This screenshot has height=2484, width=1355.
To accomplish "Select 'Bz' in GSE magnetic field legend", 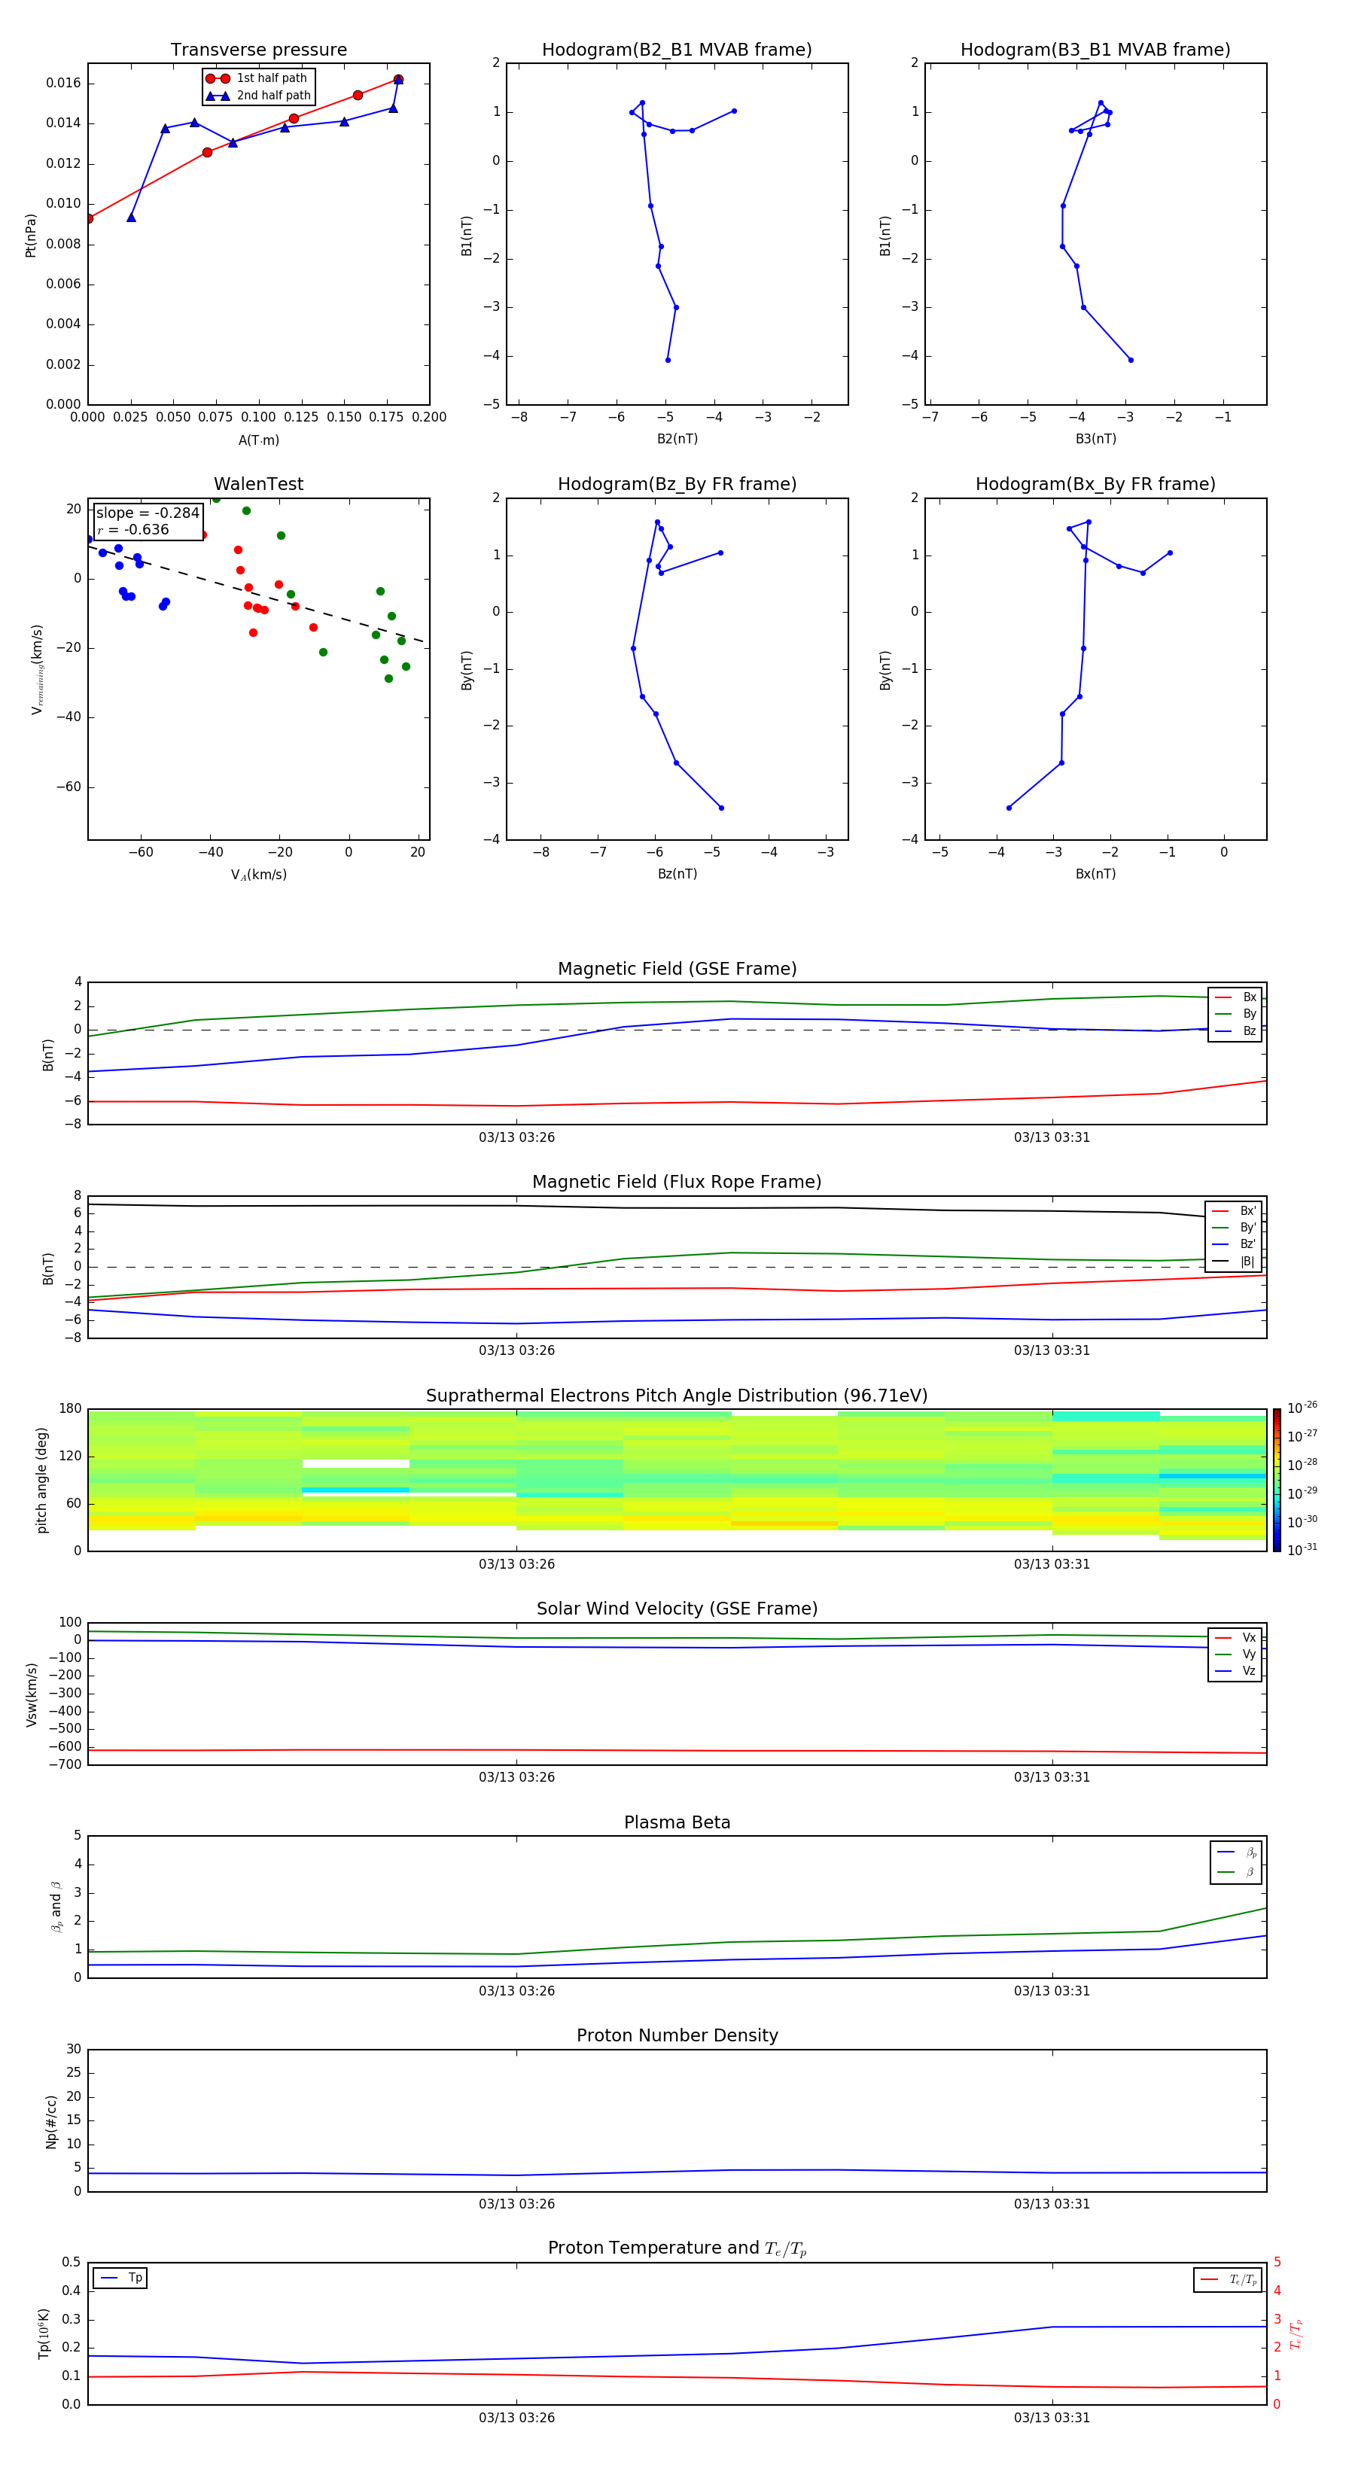I will point(1235,1030).
